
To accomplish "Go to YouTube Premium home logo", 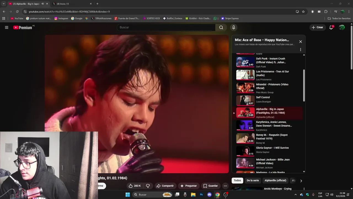I will (x=23, y=27).
